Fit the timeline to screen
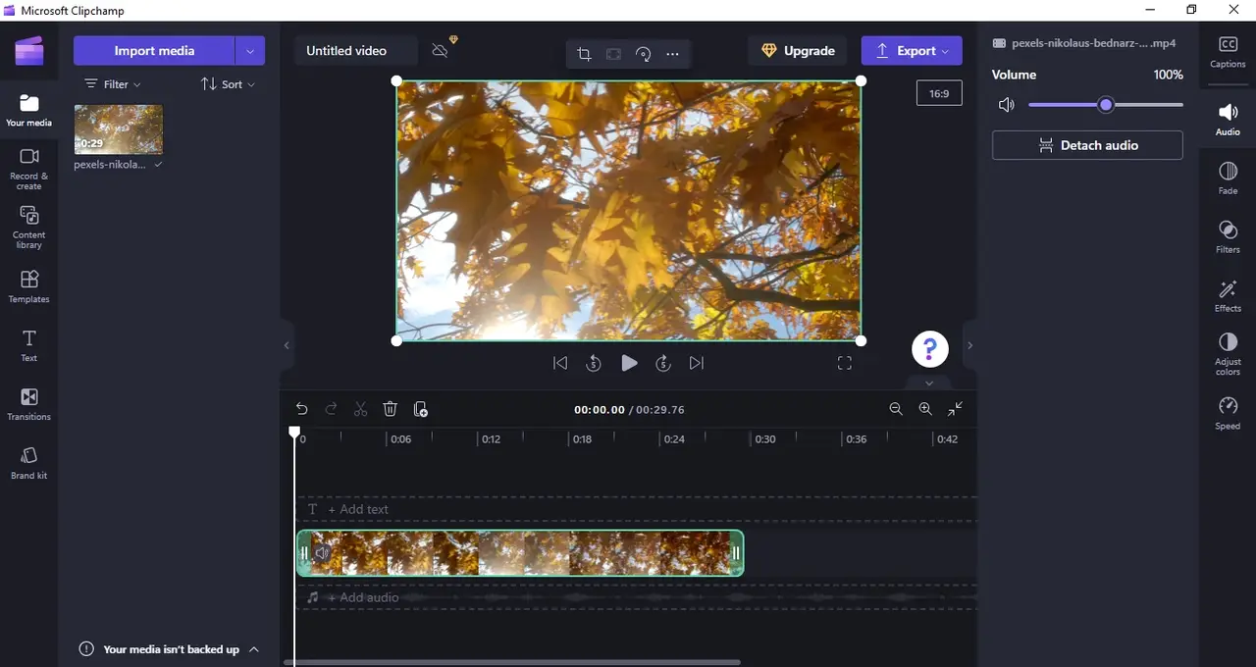1256x667 pixels. [x=955, y=409]
